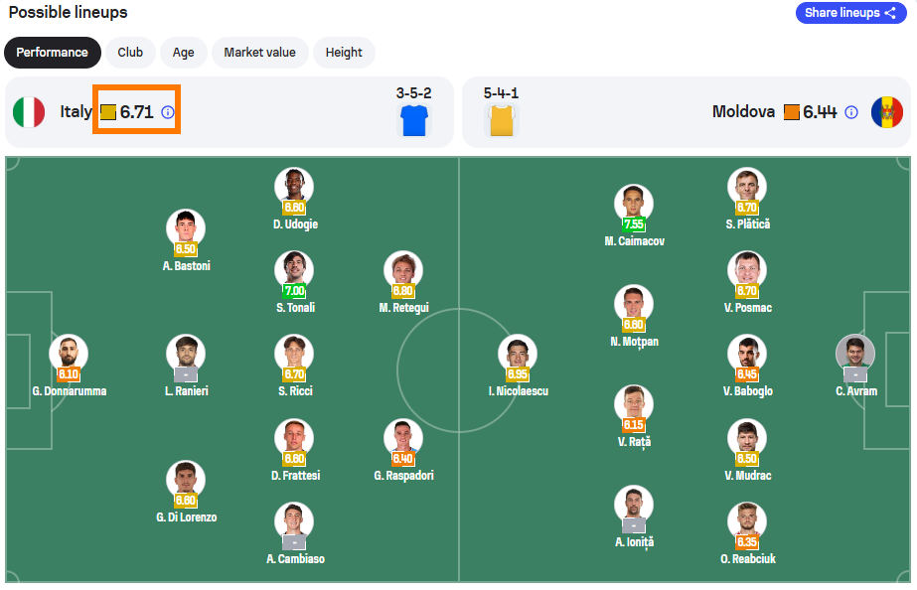The height and width of the screenshot is (590, 917).
Task: Switch to the Age tab
Action: 183,53
